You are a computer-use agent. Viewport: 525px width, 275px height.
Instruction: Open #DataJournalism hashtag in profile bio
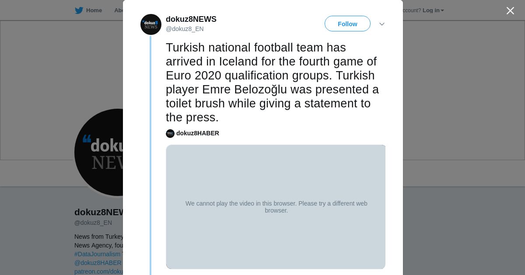(x=97, y=254)
